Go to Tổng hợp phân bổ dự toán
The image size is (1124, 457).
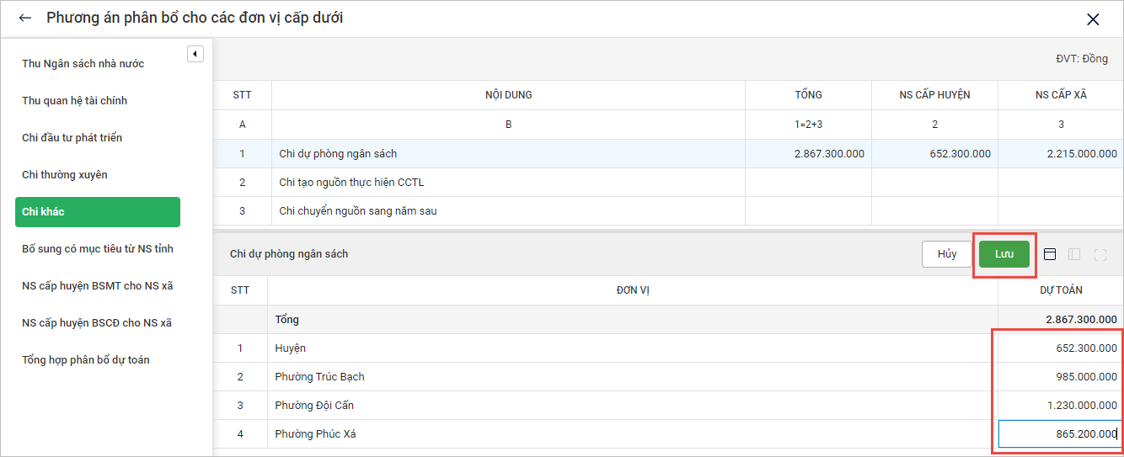pos(85,360)
